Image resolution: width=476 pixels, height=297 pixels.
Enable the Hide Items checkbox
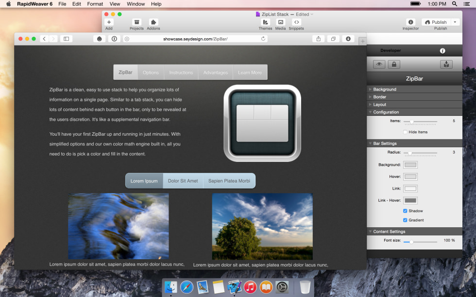click(x=405, y=132)
